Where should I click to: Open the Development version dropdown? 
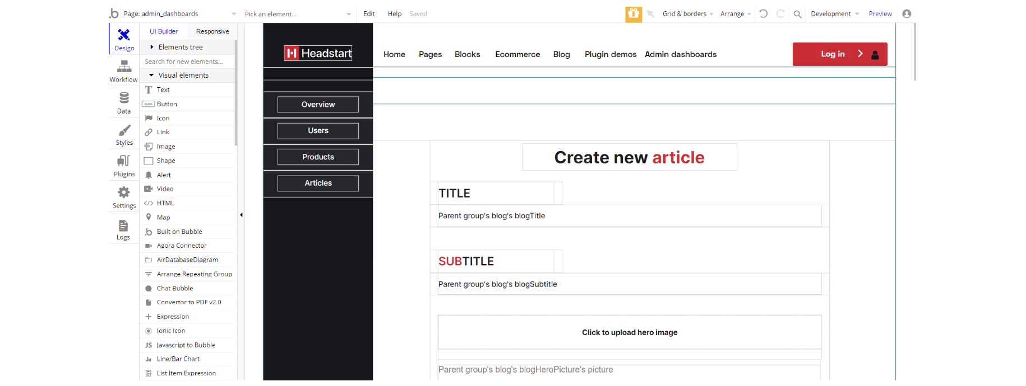coord(835,13)
